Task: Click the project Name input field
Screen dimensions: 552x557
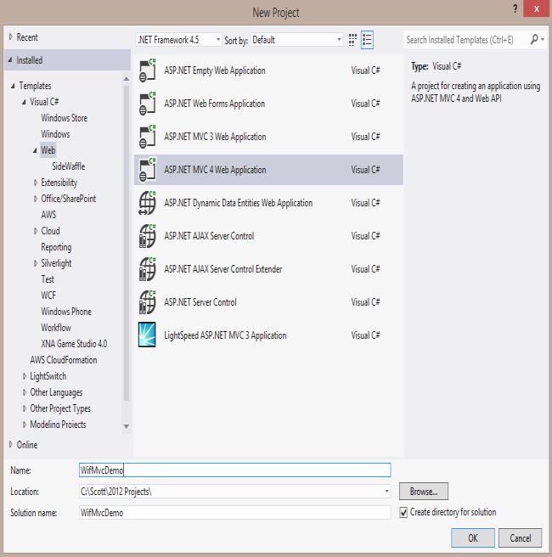Action: click(234, 470)
